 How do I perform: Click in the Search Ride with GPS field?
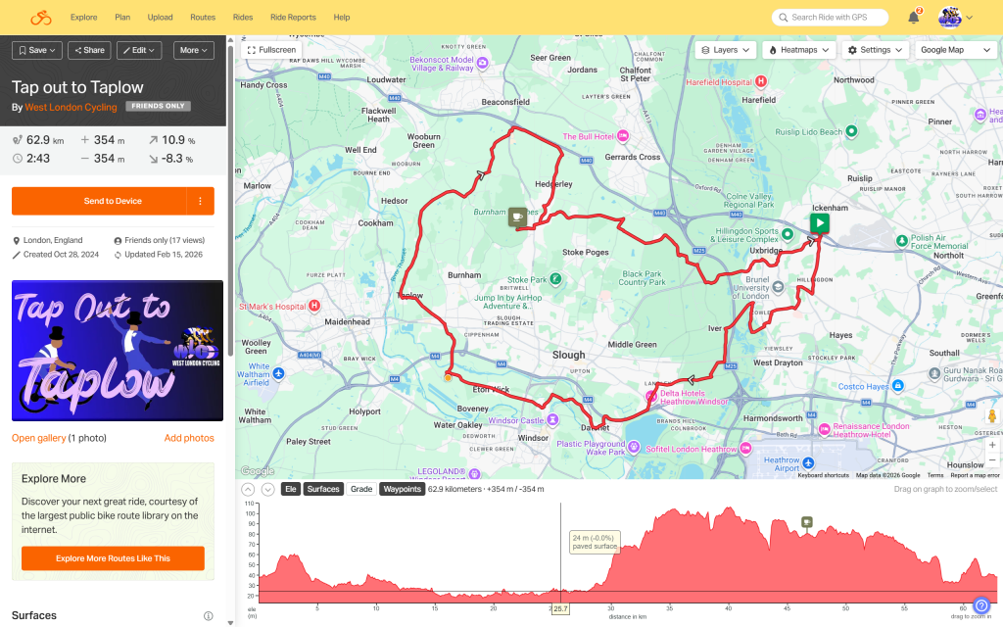coord(830,18)
